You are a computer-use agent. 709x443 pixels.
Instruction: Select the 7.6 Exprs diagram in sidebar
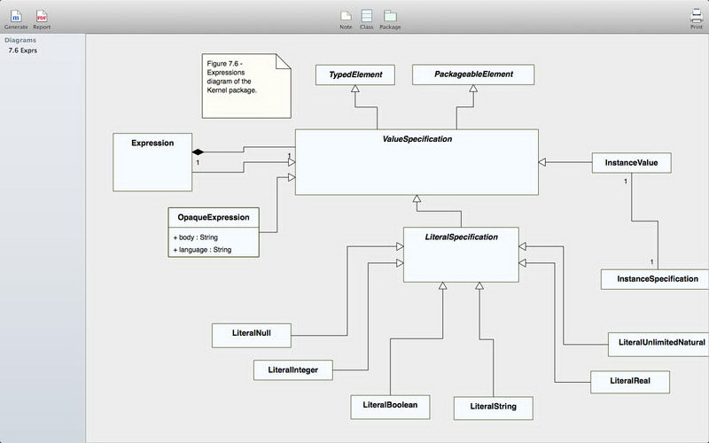[x=24, y=51]
